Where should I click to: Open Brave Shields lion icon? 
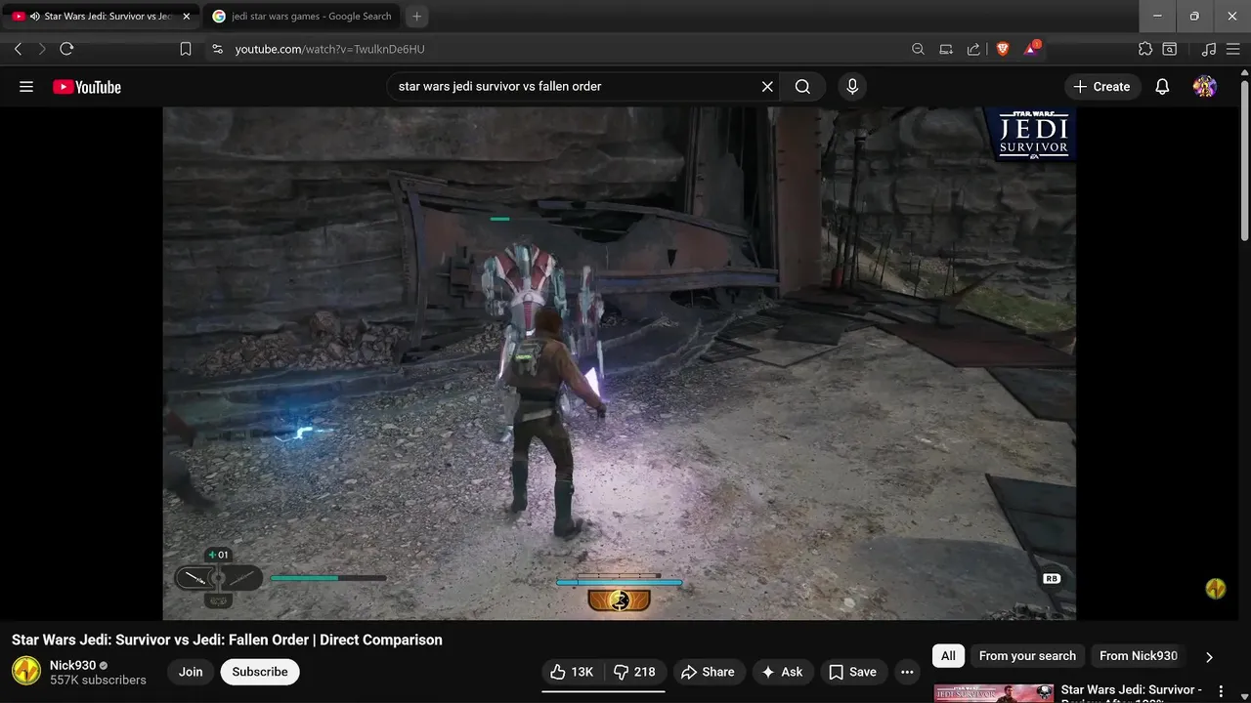point(1002,49)
